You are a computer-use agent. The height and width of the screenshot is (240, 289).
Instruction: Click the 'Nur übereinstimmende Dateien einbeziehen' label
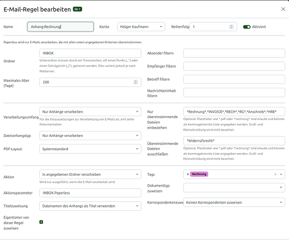162,120
